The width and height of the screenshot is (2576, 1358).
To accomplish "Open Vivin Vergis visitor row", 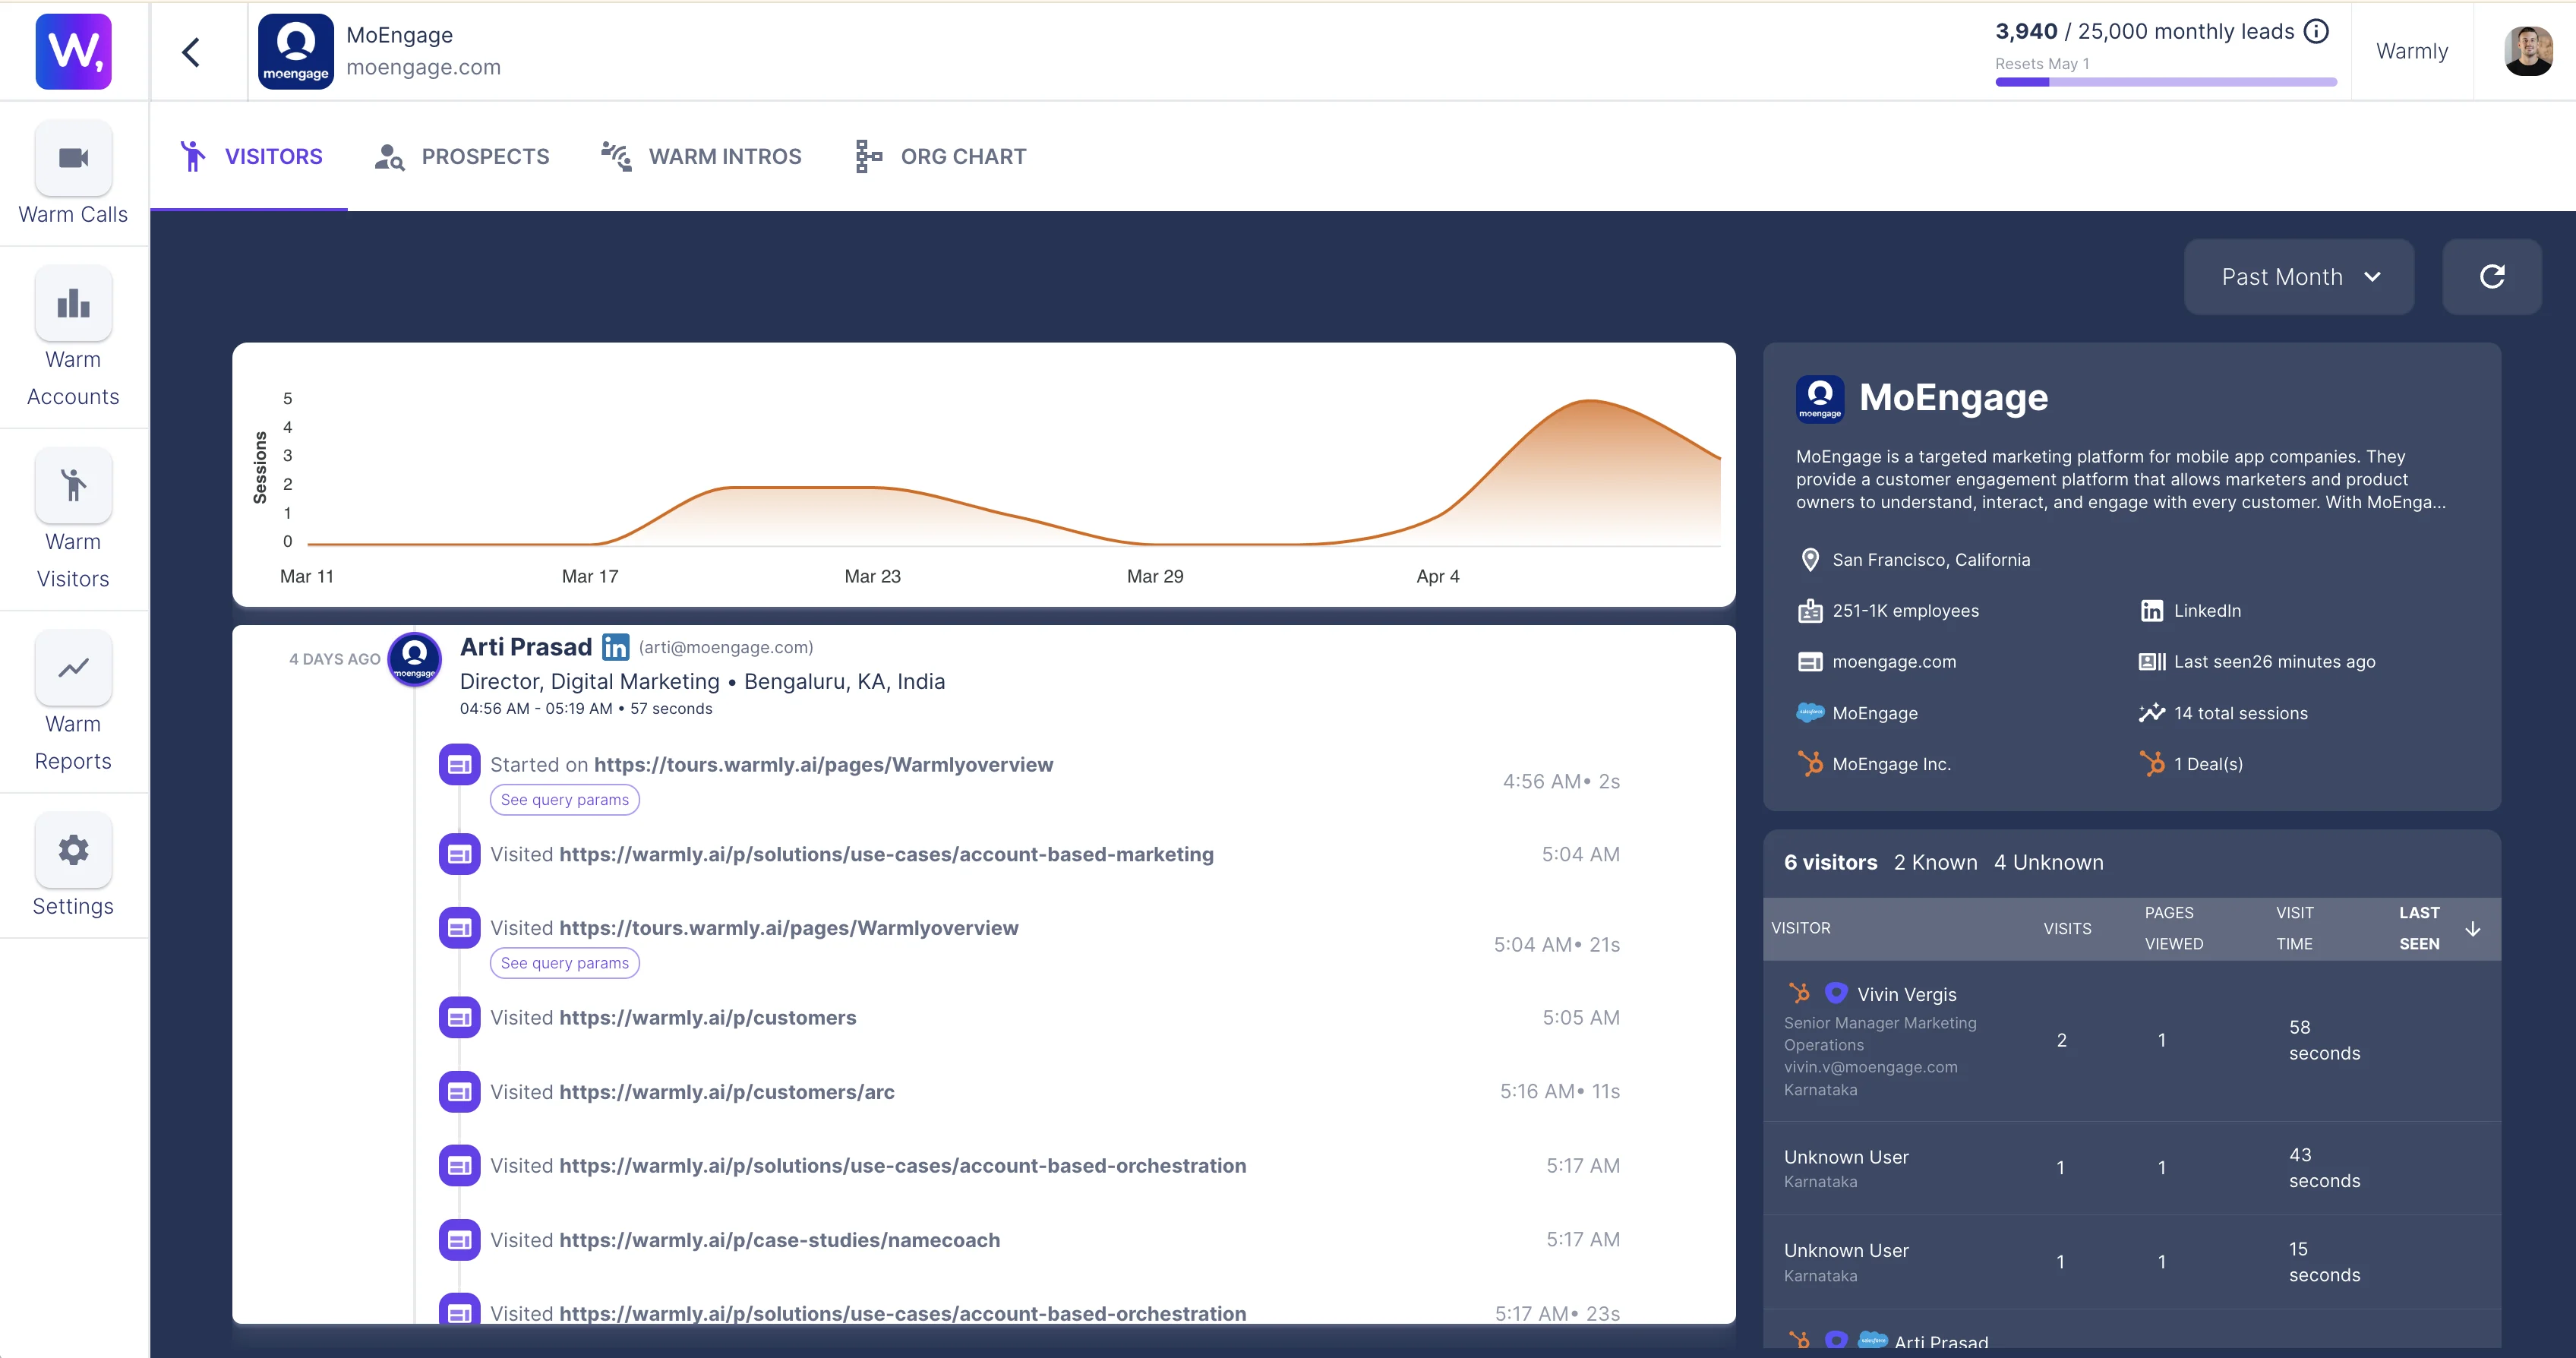I will point(2131,1041).
